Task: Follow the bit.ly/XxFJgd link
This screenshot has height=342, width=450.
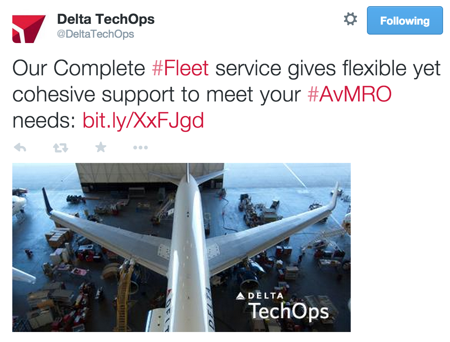Action: pyautogui.click(x=143, y=121)
